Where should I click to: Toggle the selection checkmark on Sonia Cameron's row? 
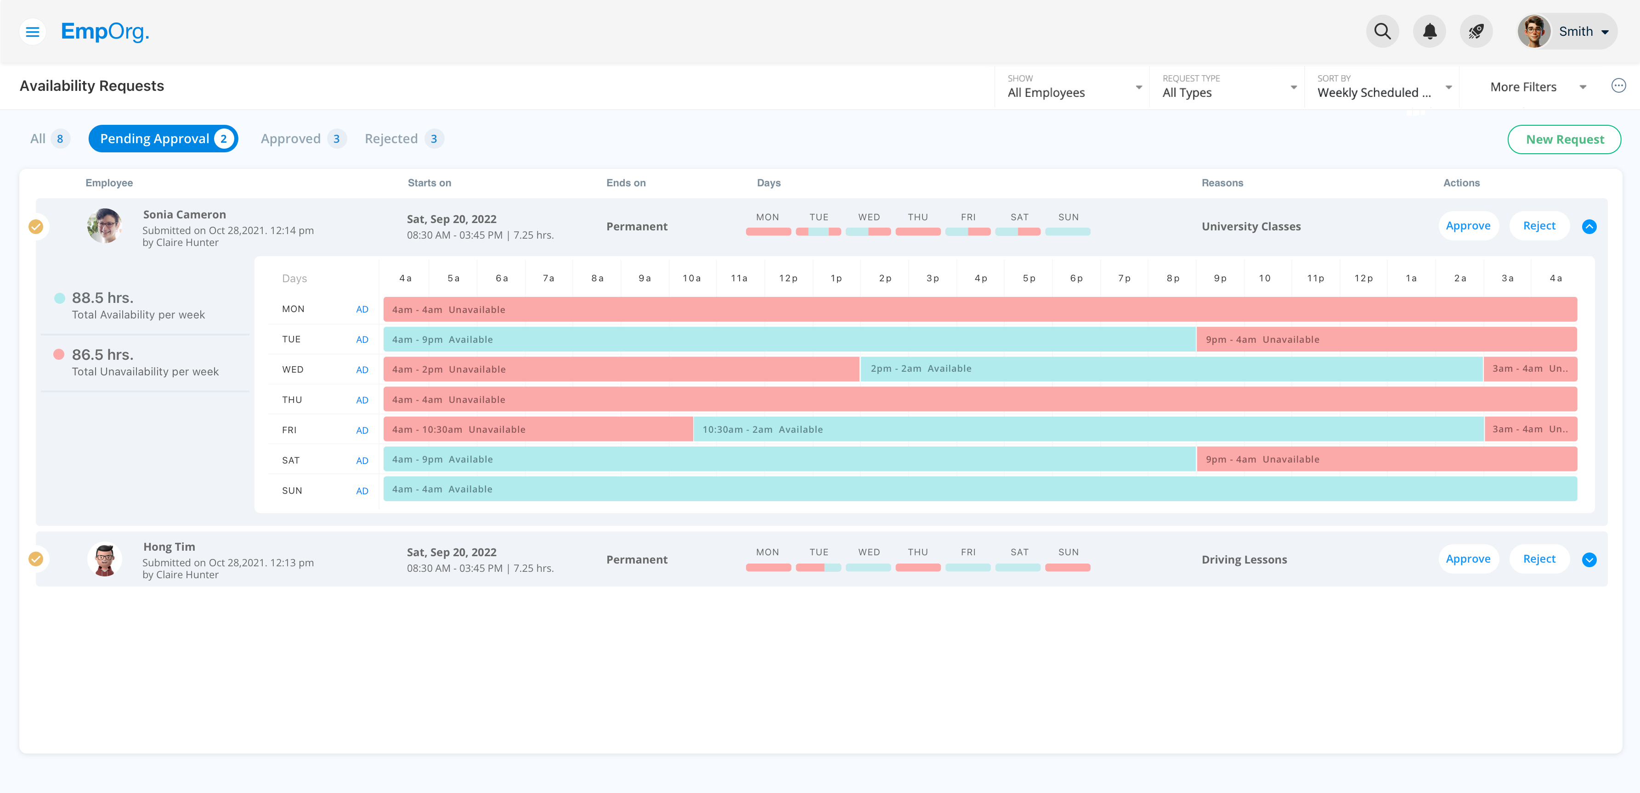[36, 226]
